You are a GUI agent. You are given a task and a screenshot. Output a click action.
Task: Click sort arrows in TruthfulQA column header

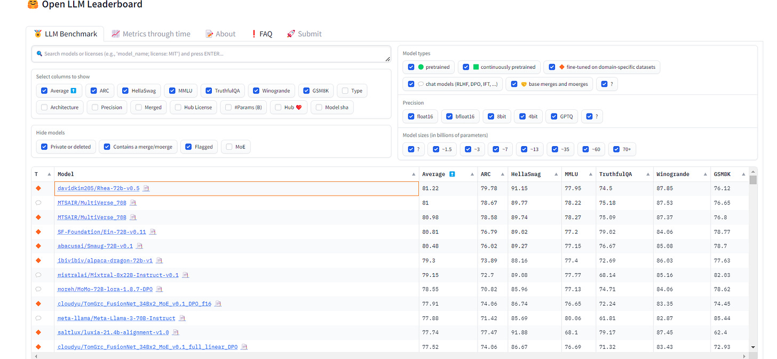point(648,174)
